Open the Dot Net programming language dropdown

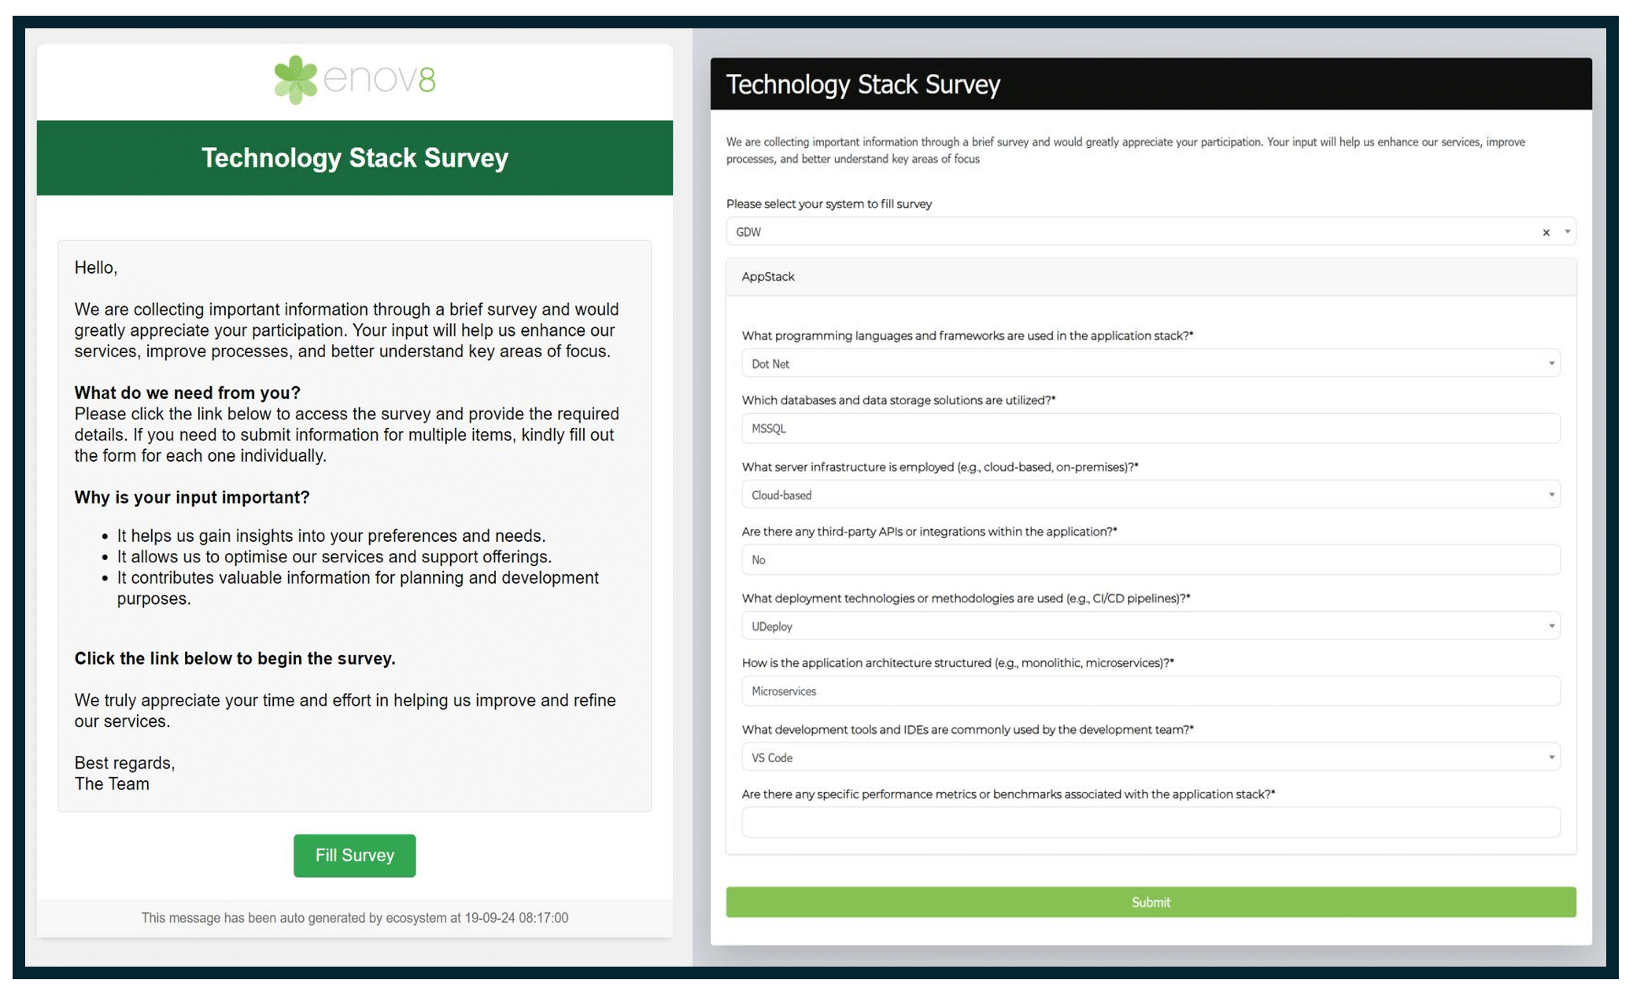click(1150, 363)
